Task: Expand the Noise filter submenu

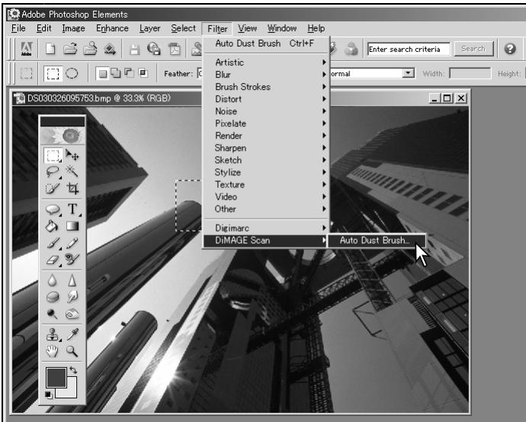Action: point(266,111)
